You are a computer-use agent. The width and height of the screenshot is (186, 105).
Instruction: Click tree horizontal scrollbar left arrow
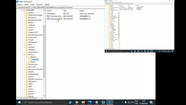[x=17, y=98]
